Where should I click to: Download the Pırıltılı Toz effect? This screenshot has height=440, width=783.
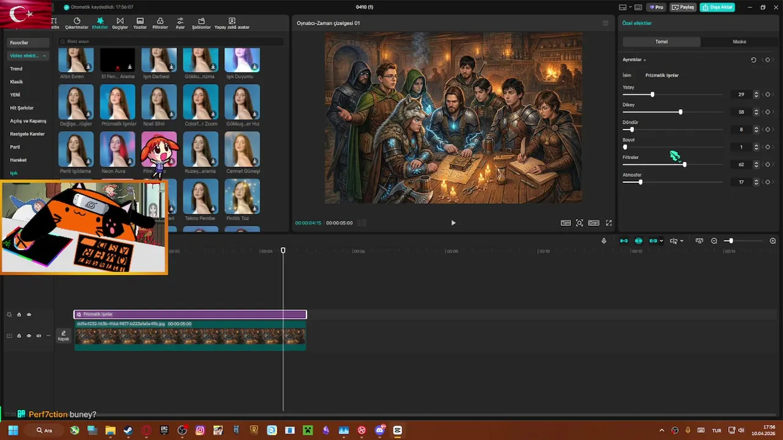(x=254, y=208)
